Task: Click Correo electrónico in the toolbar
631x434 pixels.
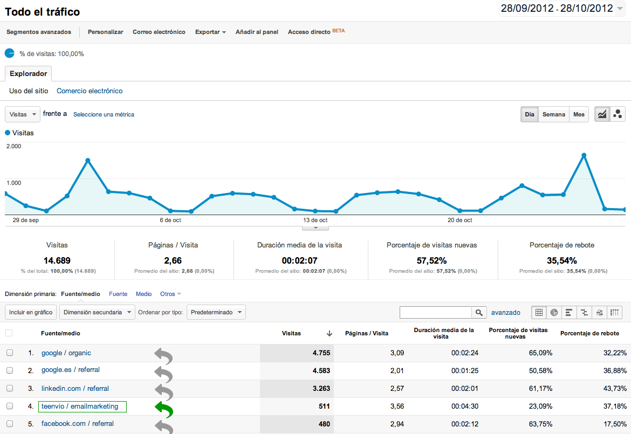Action: [159, 32]
